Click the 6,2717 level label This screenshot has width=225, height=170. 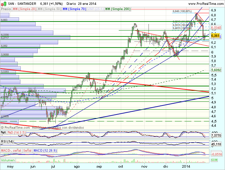pyautogui.click(x=5, y=38)
